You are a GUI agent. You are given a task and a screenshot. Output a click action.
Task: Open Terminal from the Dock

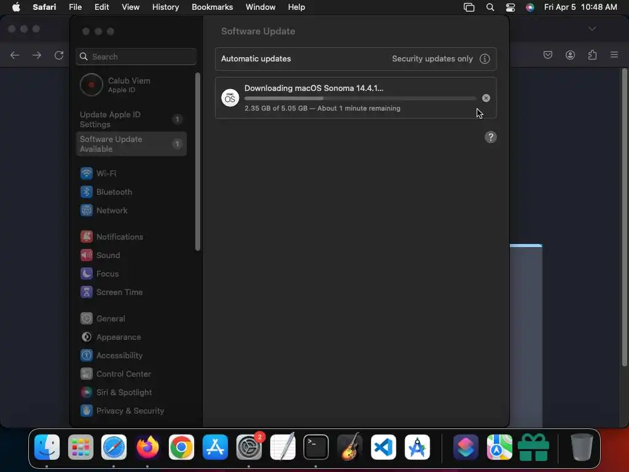pos(316,447)
